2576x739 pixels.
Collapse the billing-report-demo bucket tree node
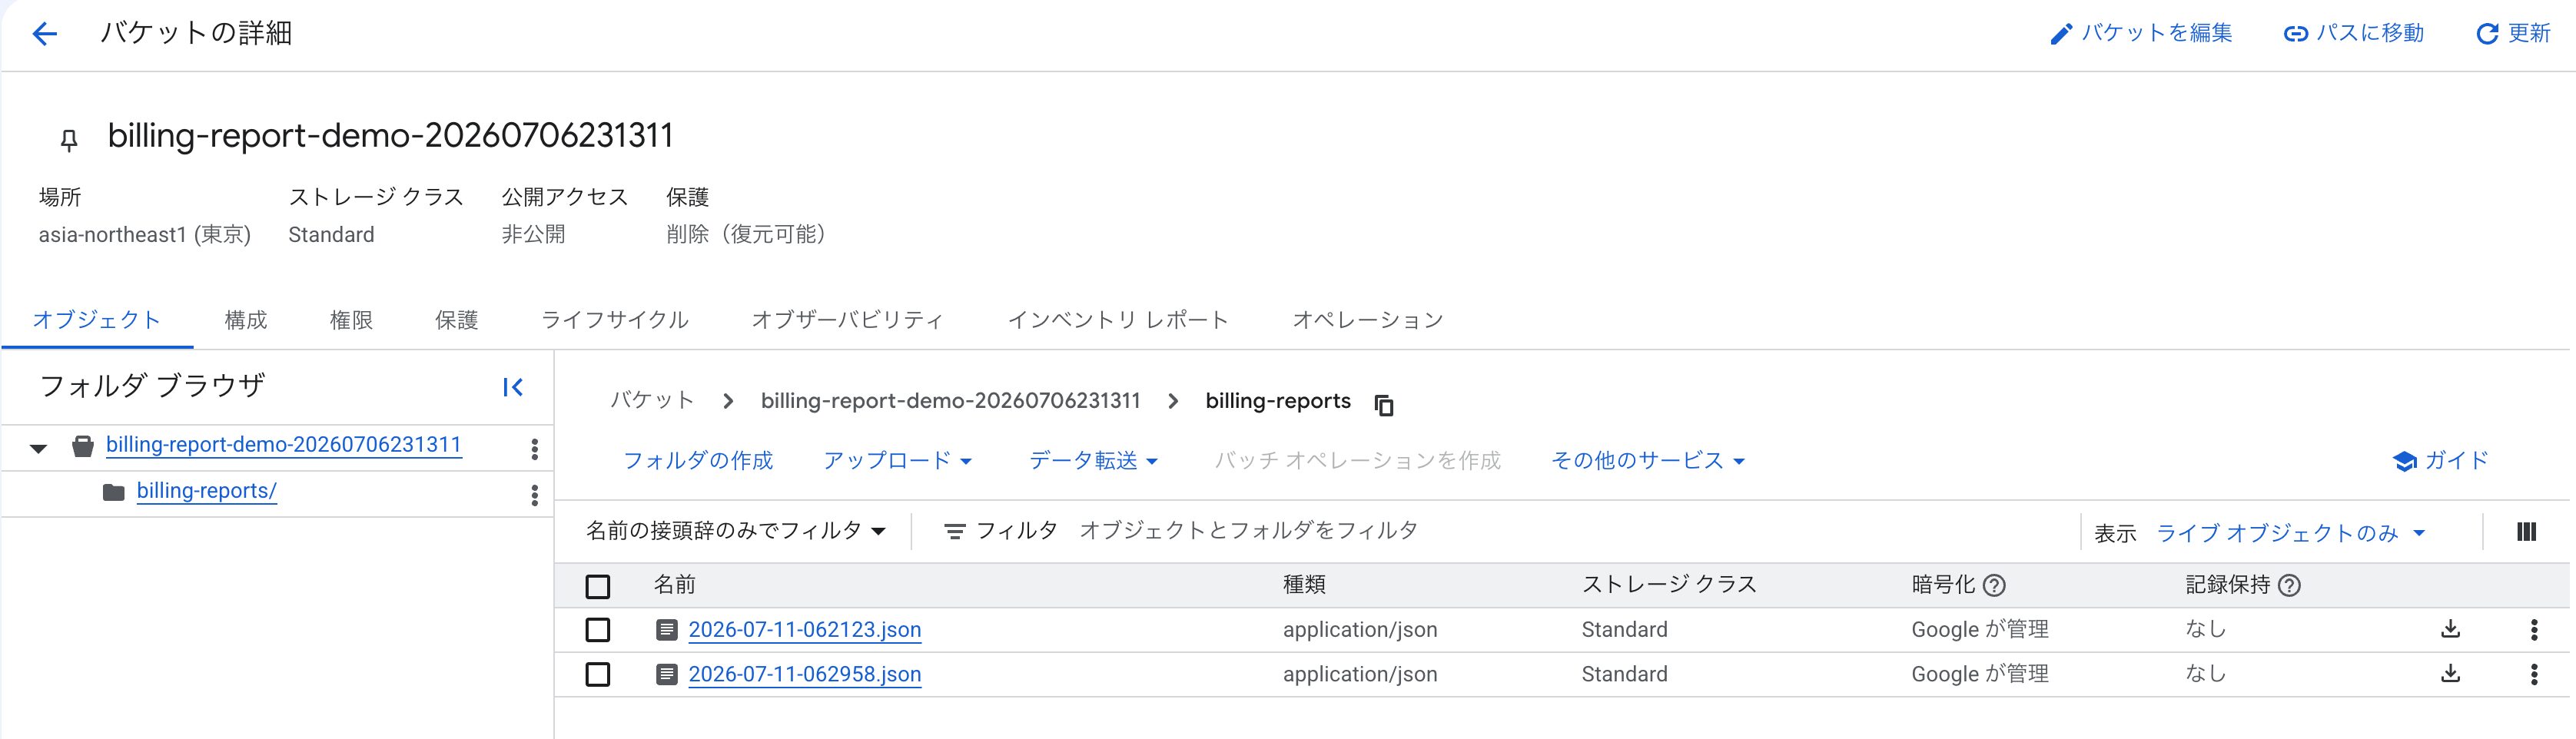coord(38,448)
